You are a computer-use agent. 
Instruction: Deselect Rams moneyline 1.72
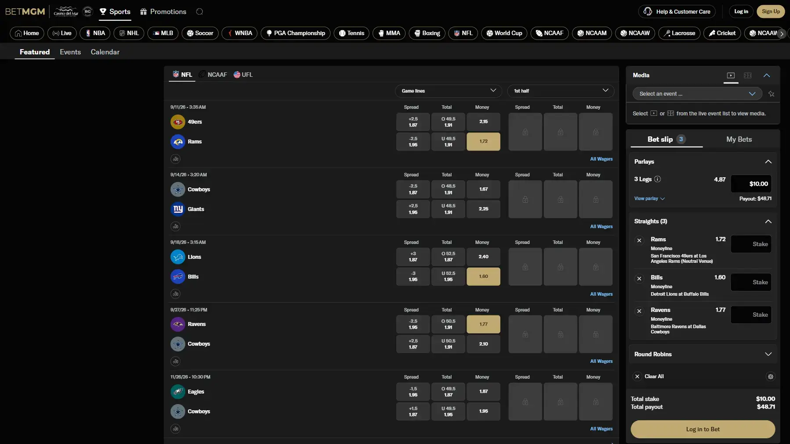click(x=483, y=142)
